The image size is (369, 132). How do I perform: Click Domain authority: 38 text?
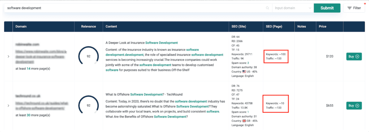click(244, 67)
